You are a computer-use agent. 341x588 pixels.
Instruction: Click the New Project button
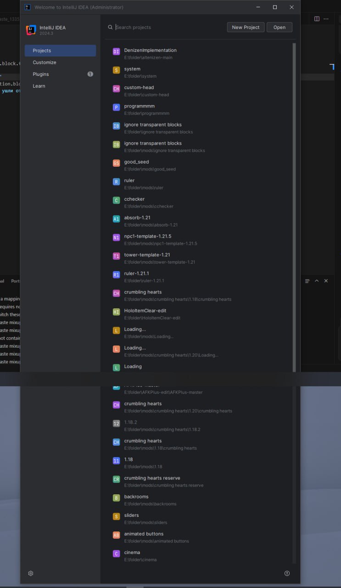[246, 27]
